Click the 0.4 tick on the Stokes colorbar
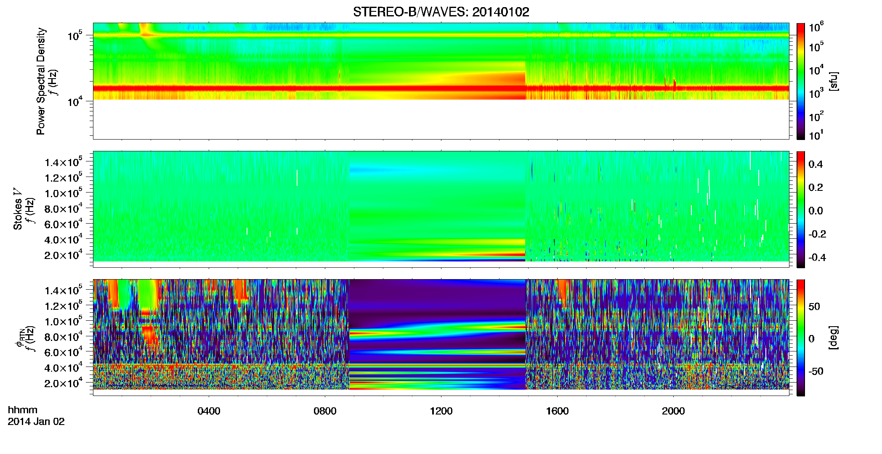This screenshot has height=454, width=882. (816, 164)
